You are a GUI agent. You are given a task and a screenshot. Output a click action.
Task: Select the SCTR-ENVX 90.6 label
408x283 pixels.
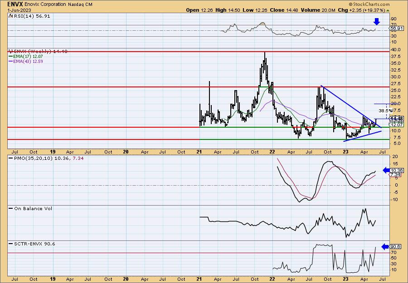point(34,244)
